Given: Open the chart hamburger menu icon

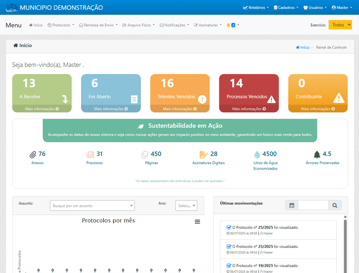Looking at the screenshot, I should (x=197, y=222).
